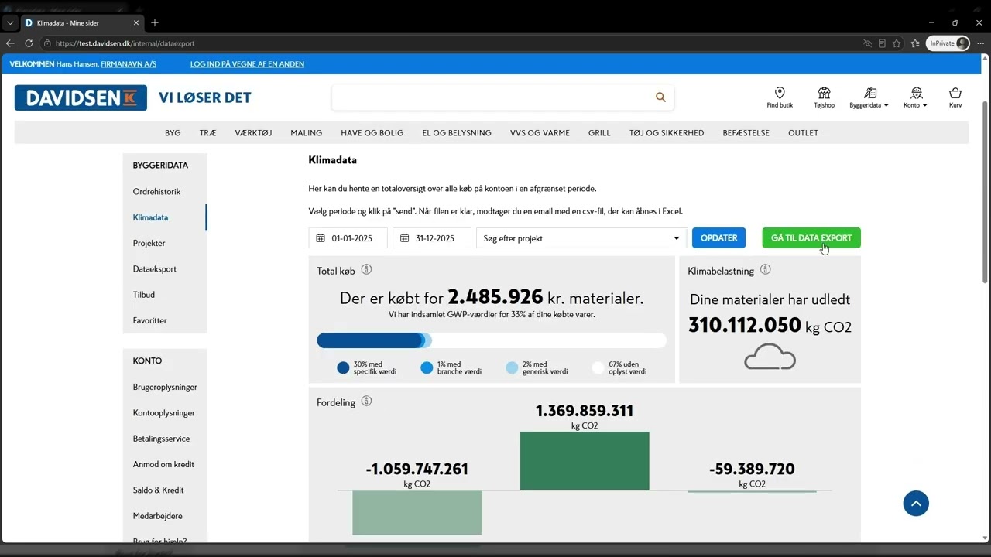Click the Kurv shopping basket icon

click(955, 93)
